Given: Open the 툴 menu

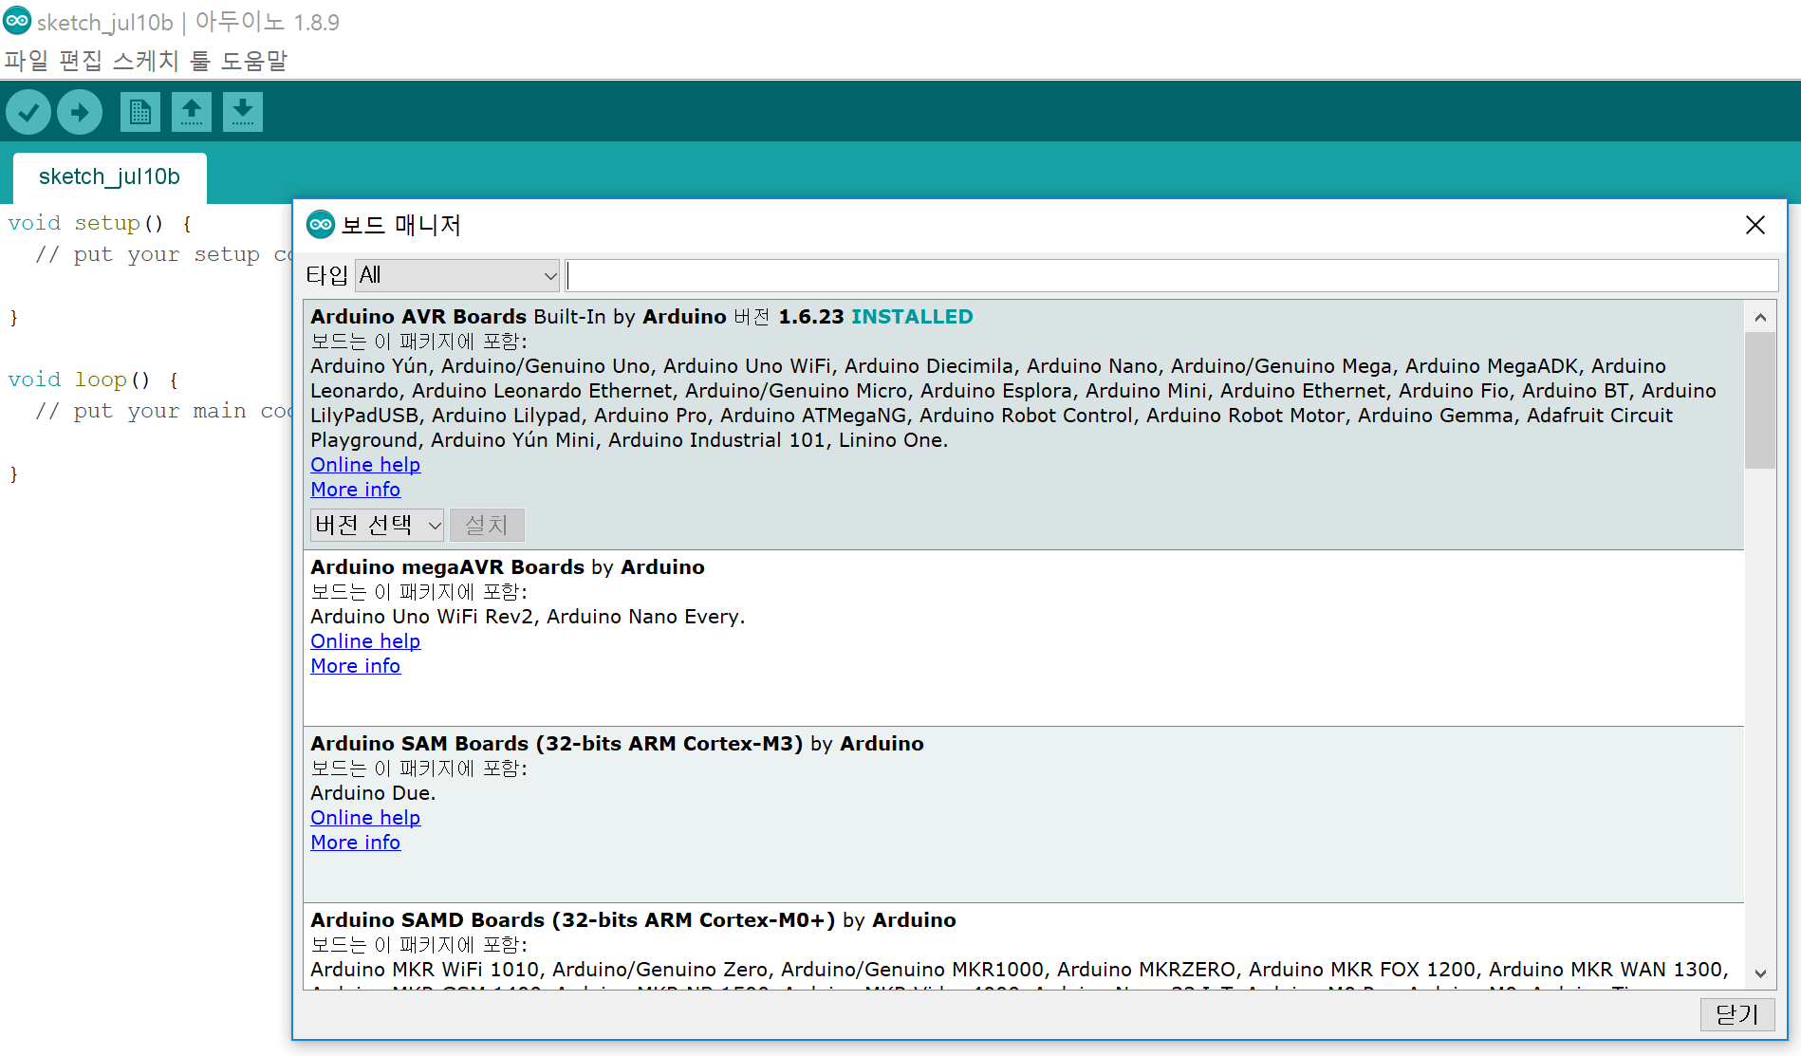Looking at the screenshot, I should pyautogui.click(x=200, y=61).
